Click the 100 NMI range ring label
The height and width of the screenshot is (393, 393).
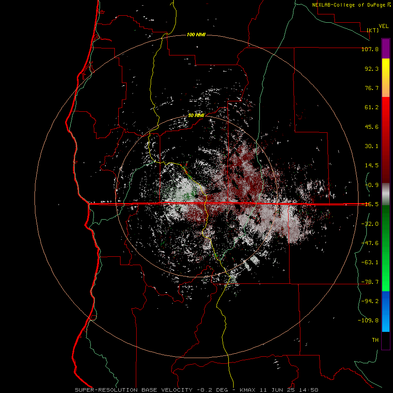[196, 34]
